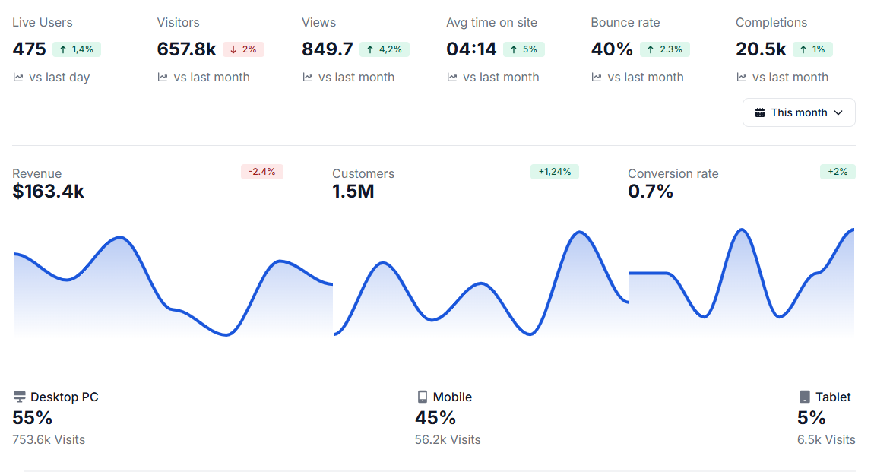Click the chart icon under Completions

(x=741, y=77)
